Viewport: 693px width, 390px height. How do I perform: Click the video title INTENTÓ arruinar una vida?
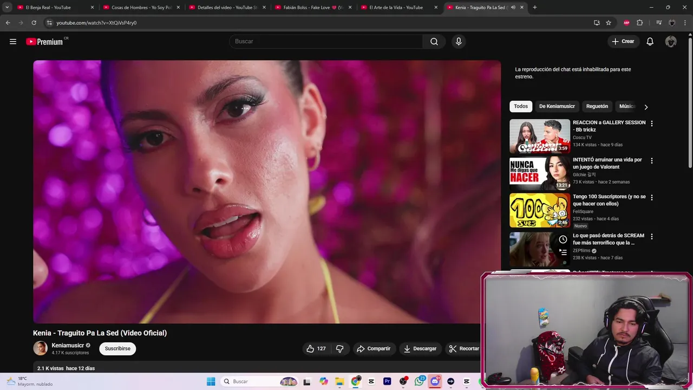607,164
